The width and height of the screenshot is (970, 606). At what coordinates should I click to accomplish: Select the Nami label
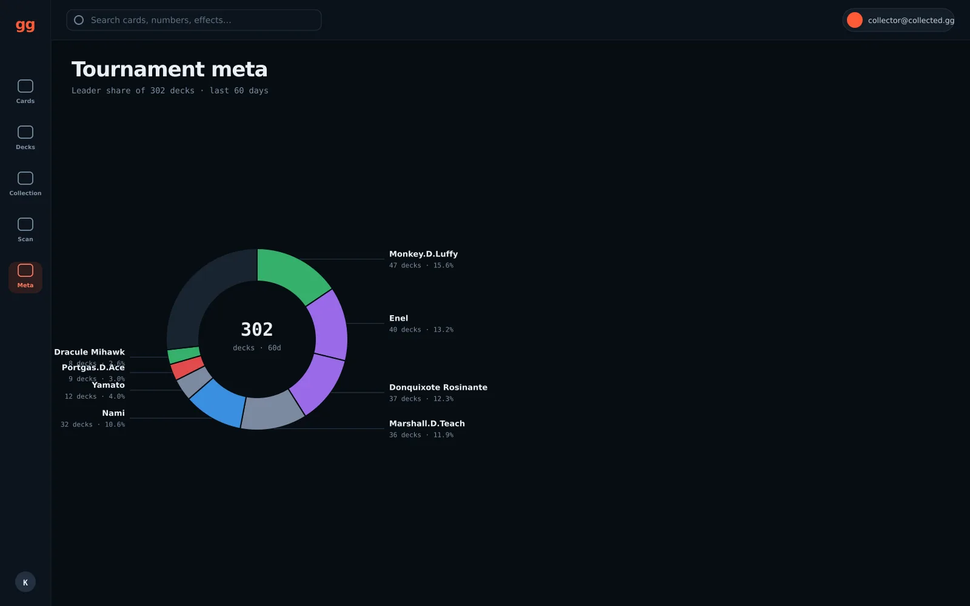click(x=113, y=413)
